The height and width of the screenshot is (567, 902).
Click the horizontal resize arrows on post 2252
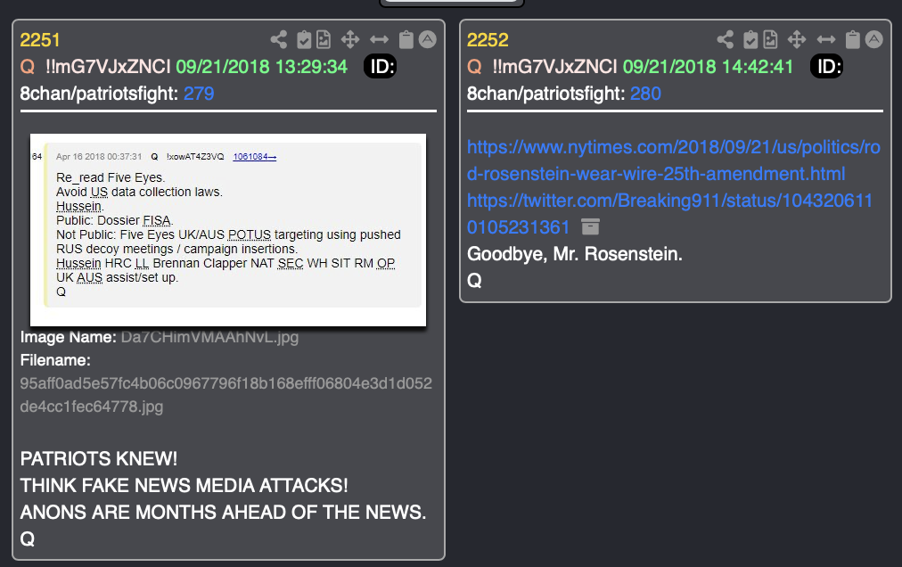826,40
